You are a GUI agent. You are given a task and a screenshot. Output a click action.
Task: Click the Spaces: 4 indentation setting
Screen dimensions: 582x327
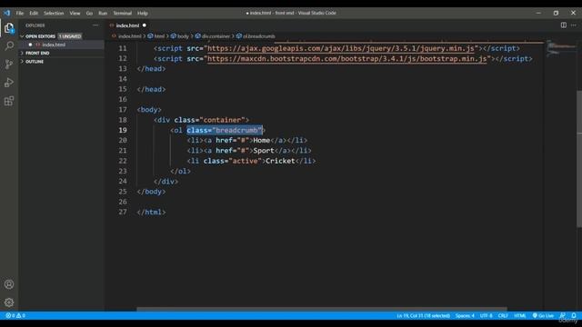pyautogui.click(x=465, y=315)
